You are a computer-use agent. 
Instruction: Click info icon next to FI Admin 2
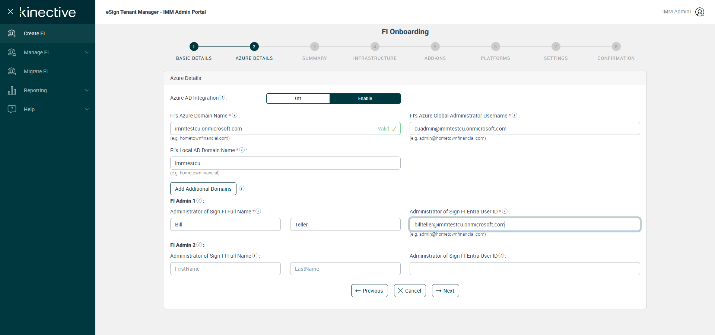pyautogui.click(x=199, y=245)
